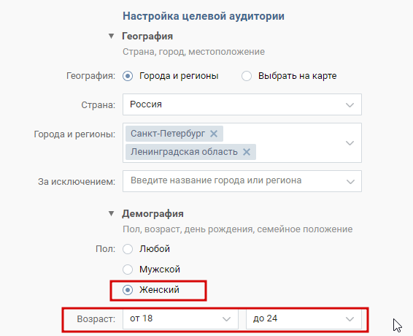Click the chevron in the Страна field

pos(350,105)
